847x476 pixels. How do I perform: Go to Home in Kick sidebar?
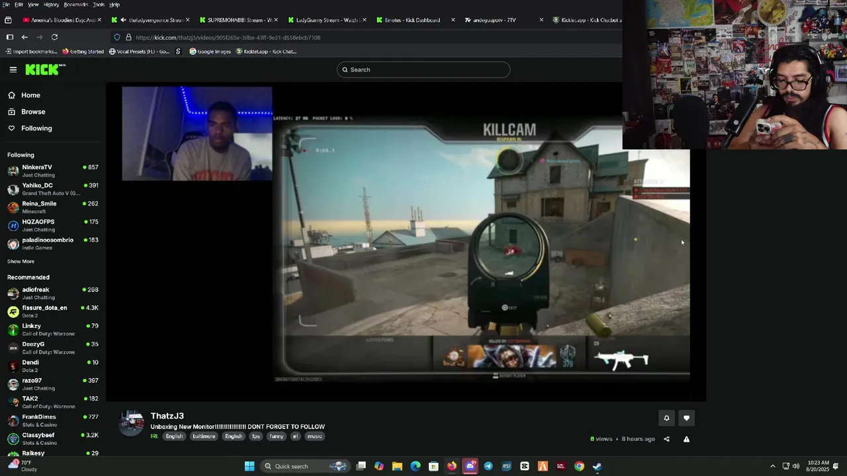point(30,95)
